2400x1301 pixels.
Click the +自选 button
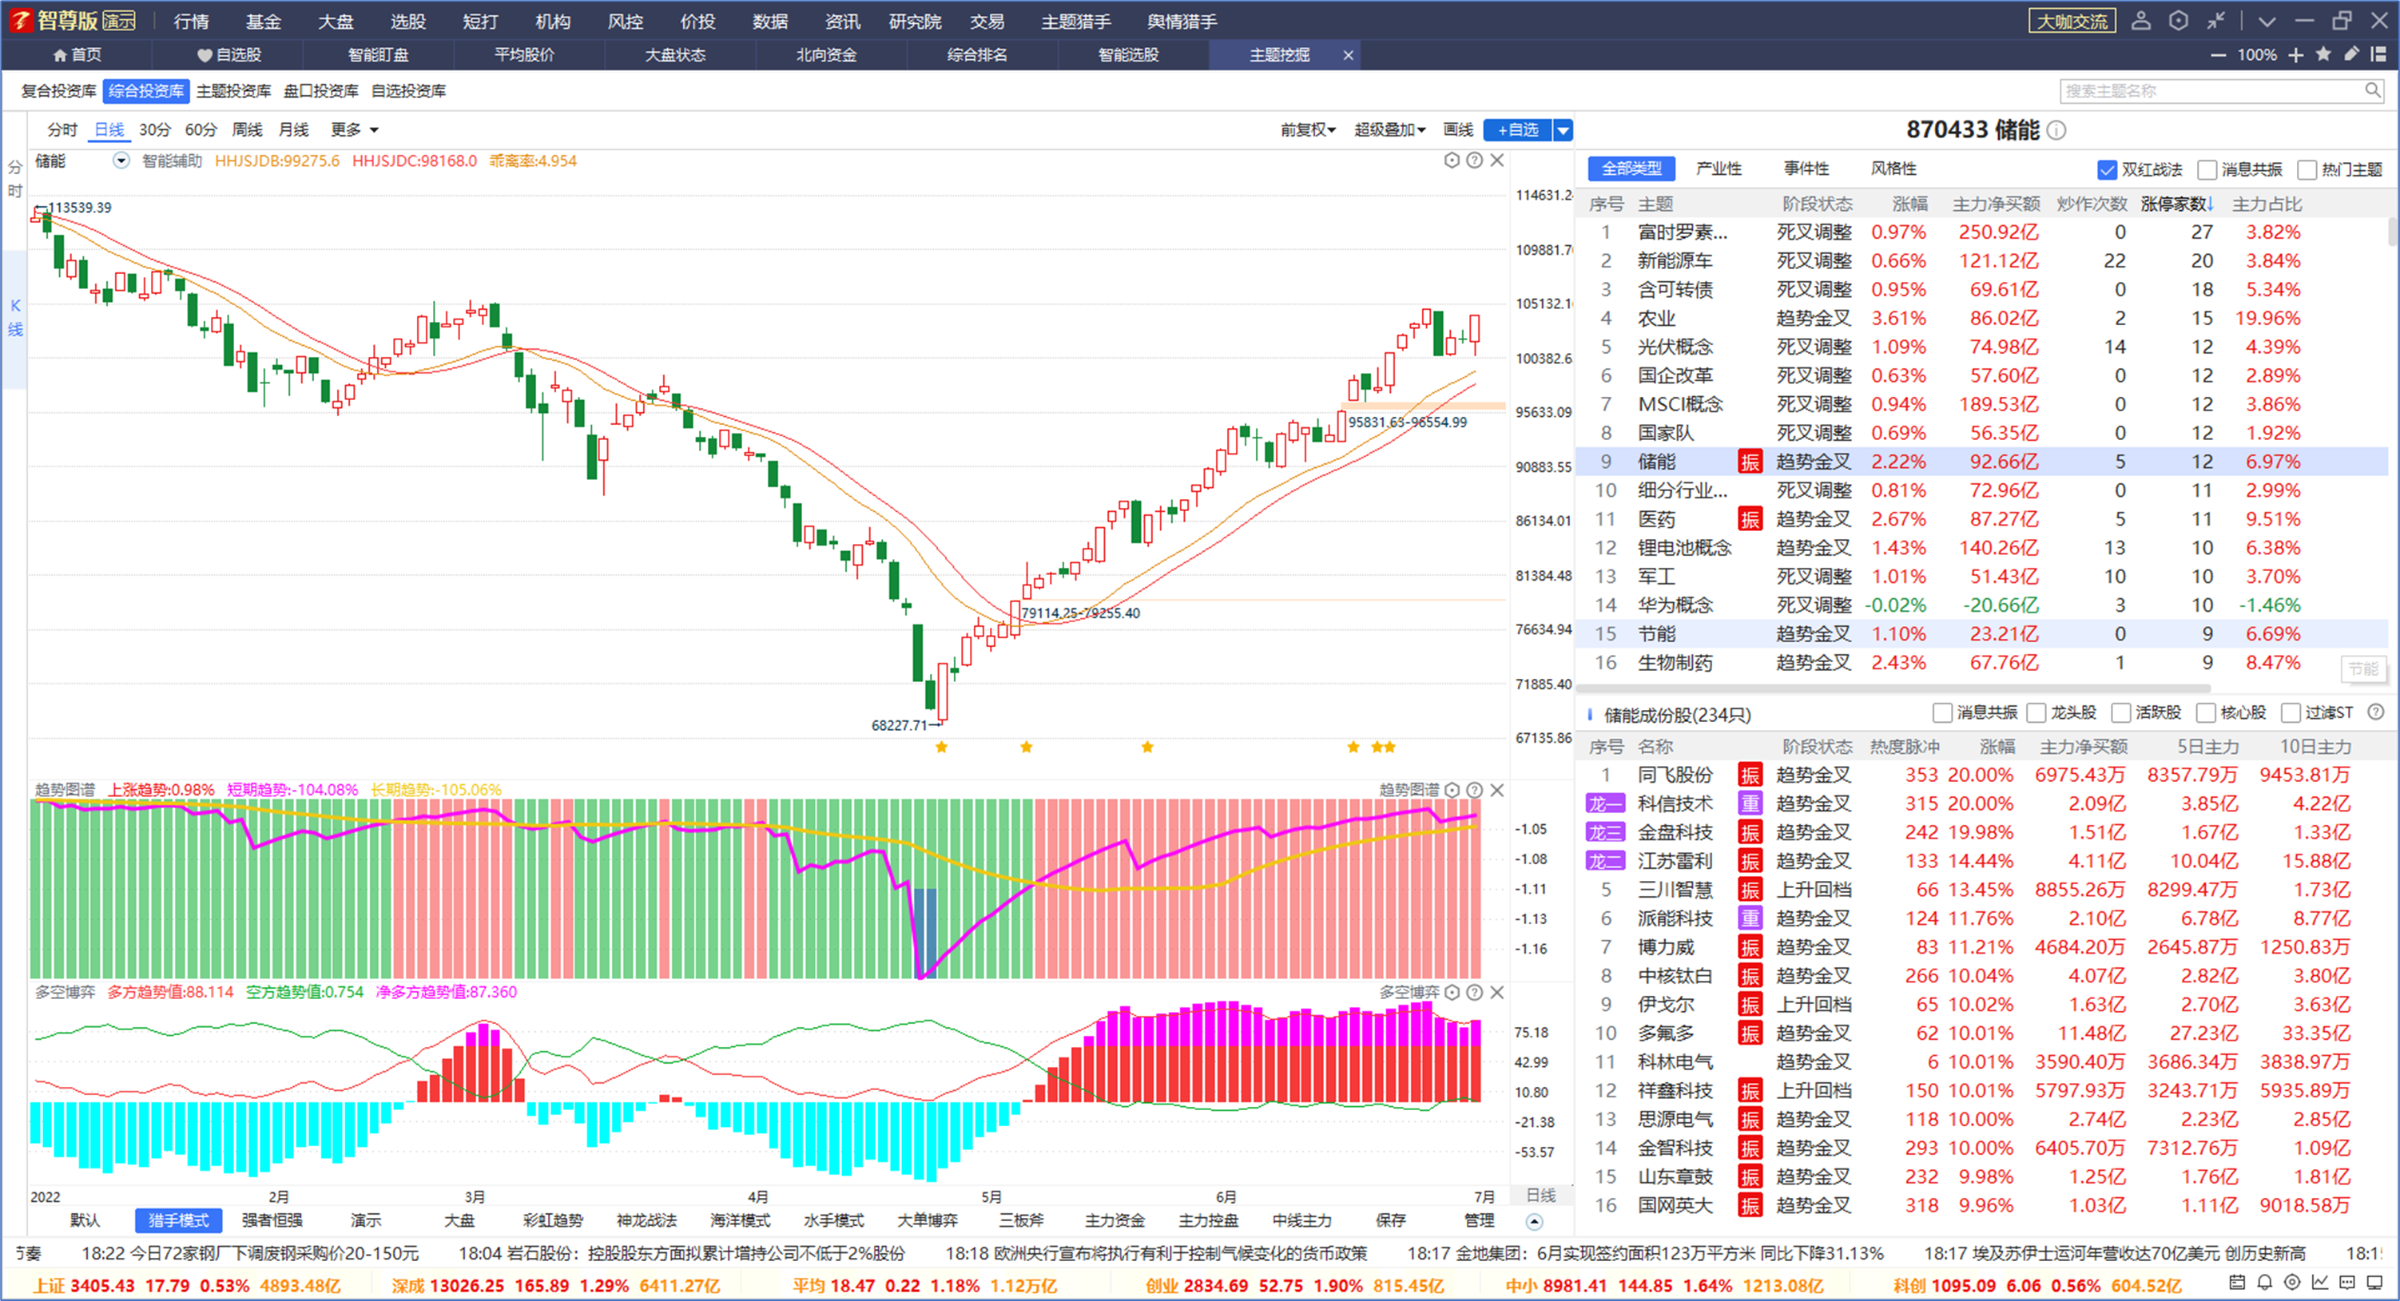(1518, 130)
